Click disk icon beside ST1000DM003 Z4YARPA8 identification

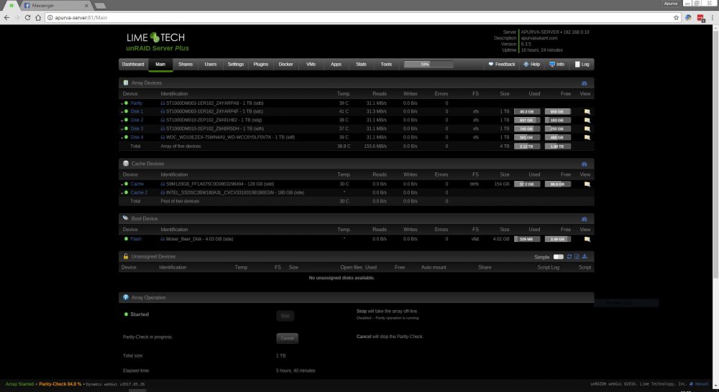(x=162, y=103)
